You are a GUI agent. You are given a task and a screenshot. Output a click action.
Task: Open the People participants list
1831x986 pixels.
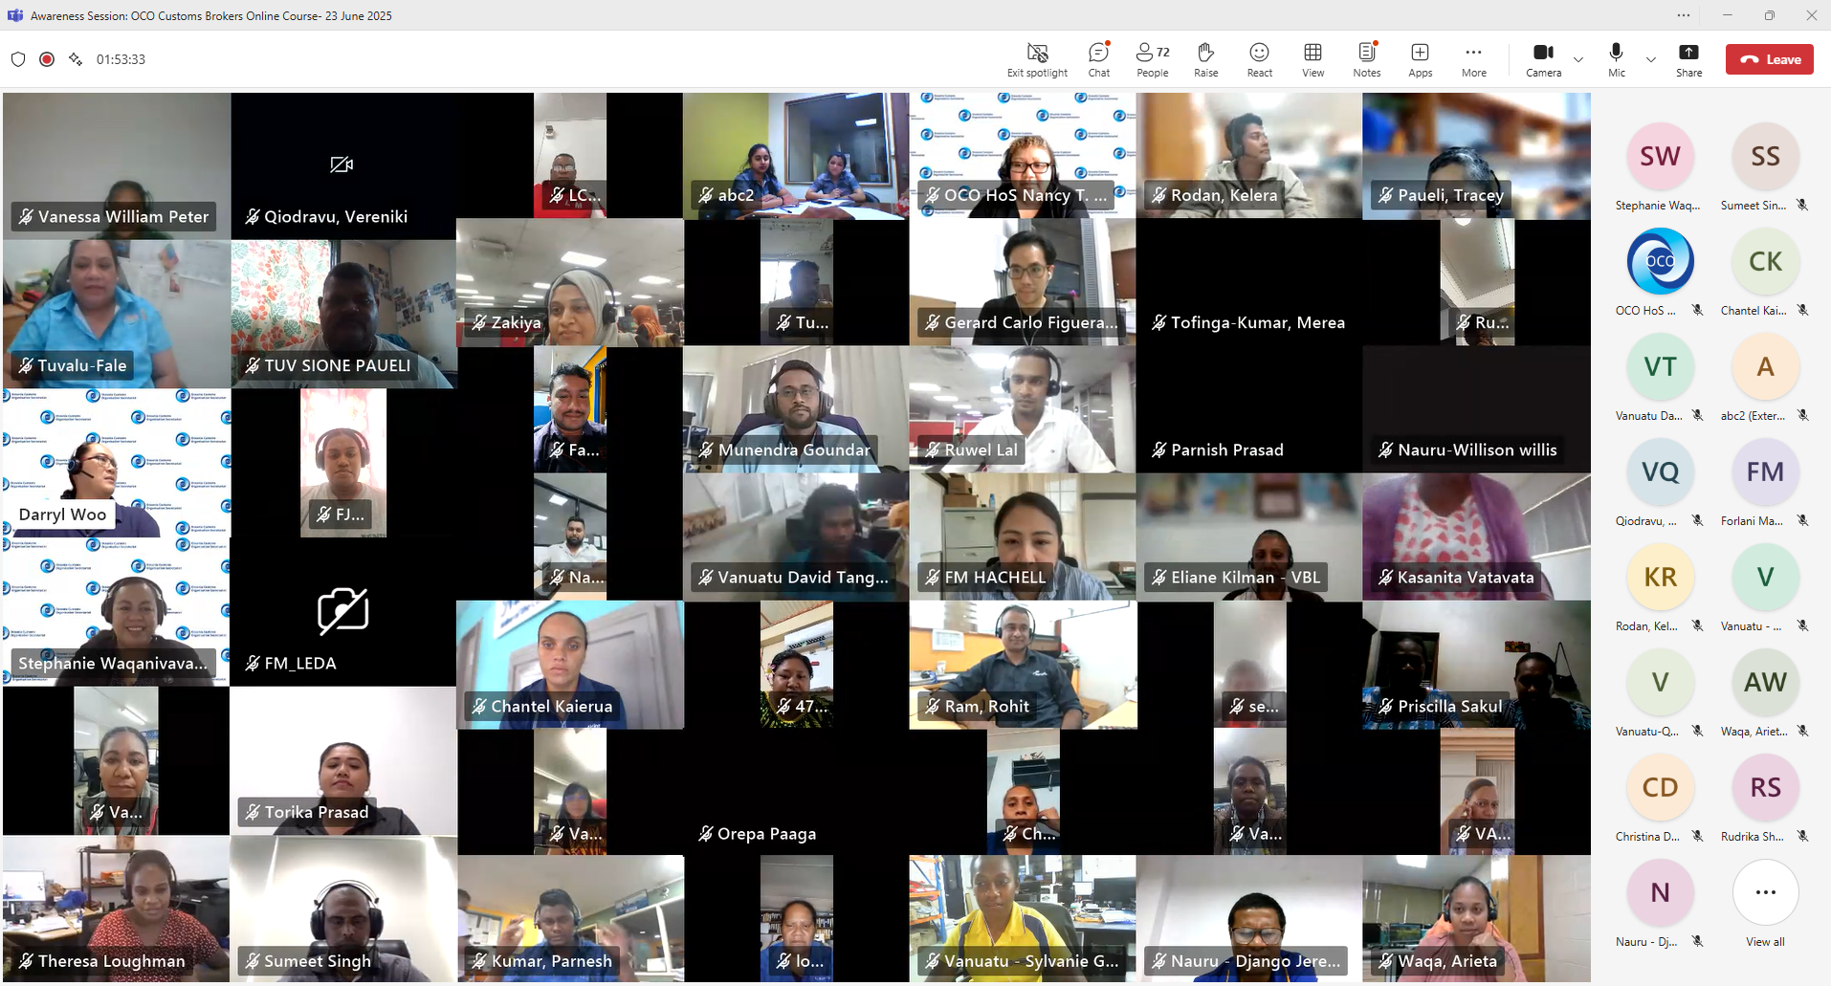[1152, 59]
